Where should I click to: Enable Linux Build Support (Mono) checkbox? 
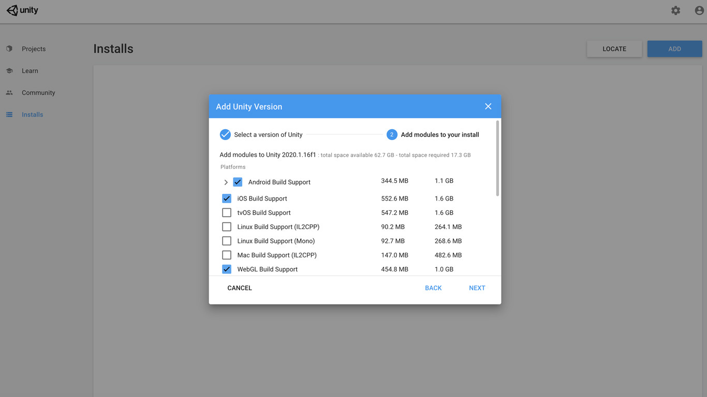(227, 241)
